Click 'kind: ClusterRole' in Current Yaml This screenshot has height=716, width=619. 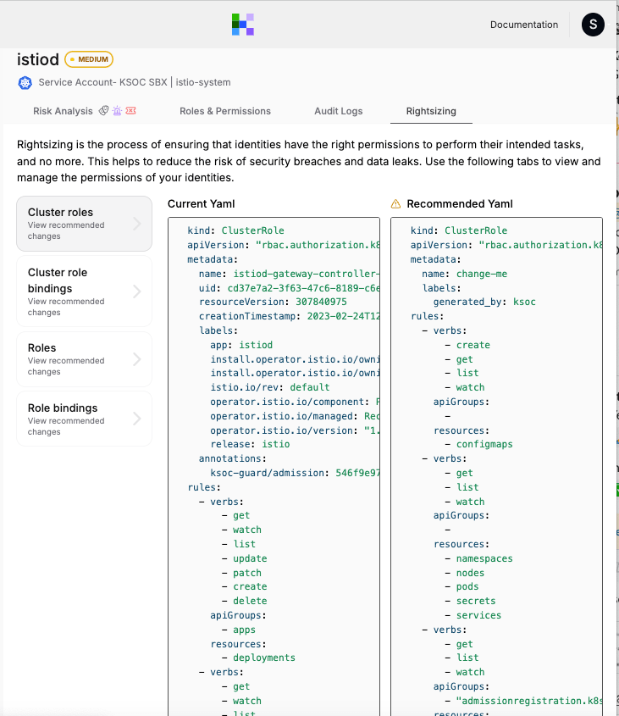click(x=235, y=230)
